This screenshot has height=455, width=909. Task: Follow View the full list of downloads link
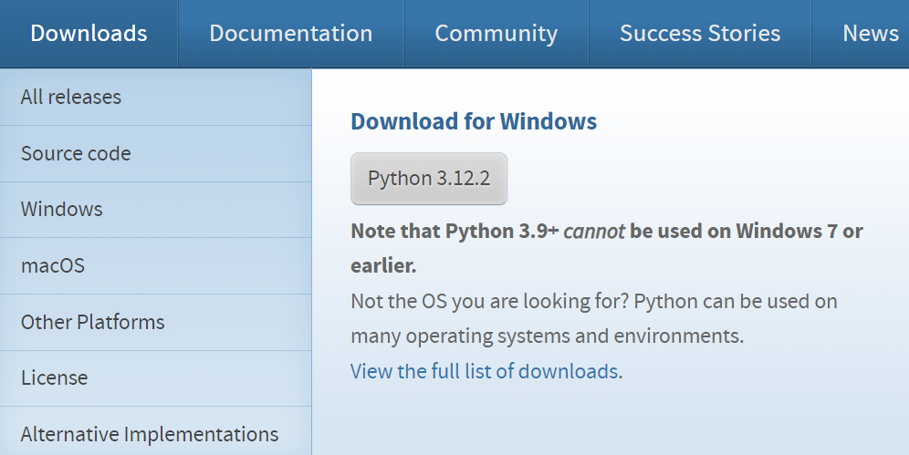coord(485,371)
